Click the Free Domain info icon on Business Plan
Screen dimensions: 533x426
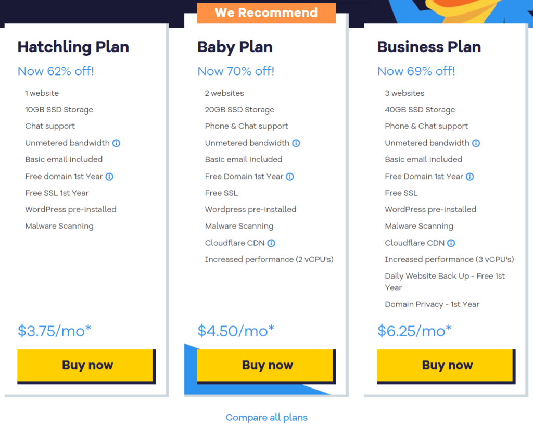(470, 176)
